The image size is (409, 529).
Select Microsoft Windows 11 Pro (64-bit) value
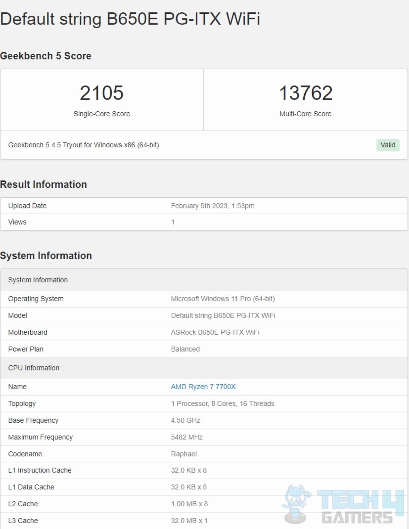click(x=223, y=299)
